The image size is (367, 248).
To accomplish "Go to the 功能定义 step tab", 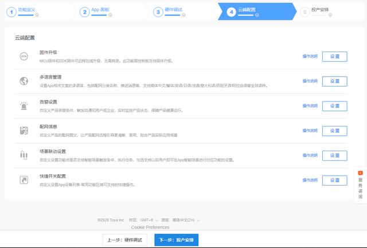I will click(40, 11).
